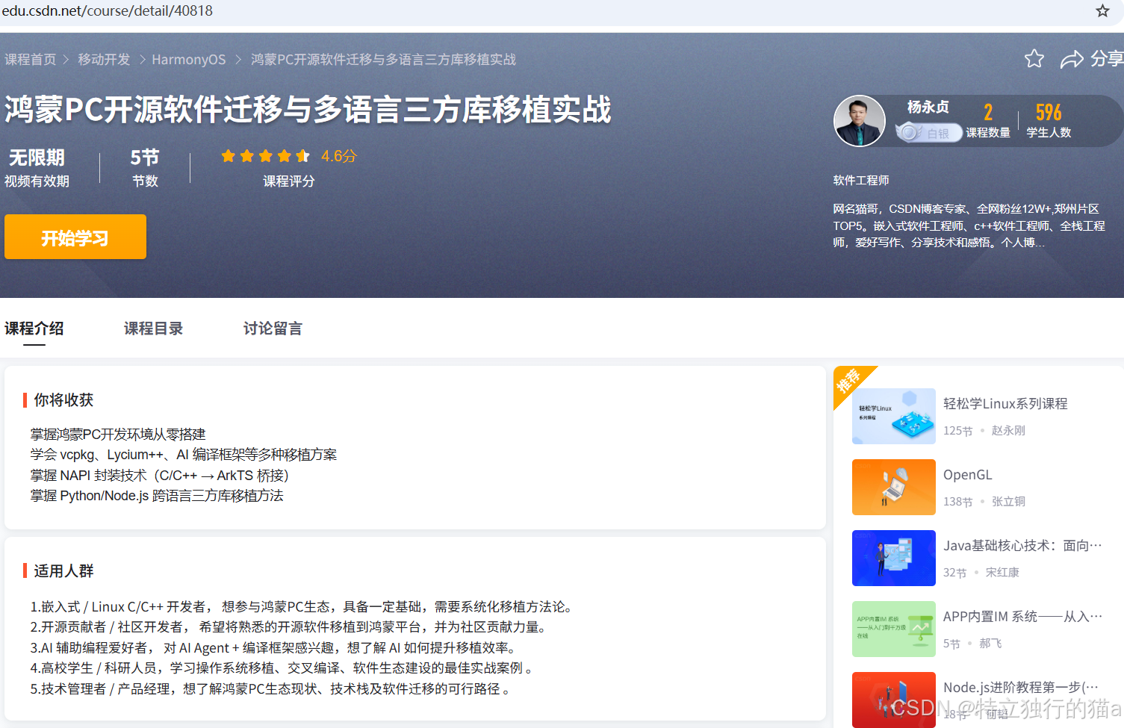
Task: Click the browser address bar URL
Action: pos(108,10)
